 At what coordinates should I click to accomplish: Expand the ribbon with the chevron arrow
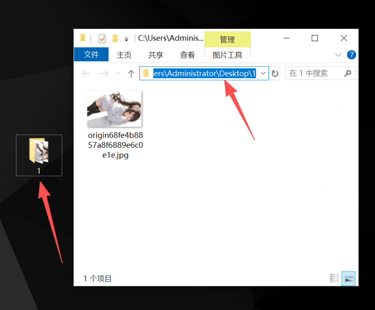[338, 55]
